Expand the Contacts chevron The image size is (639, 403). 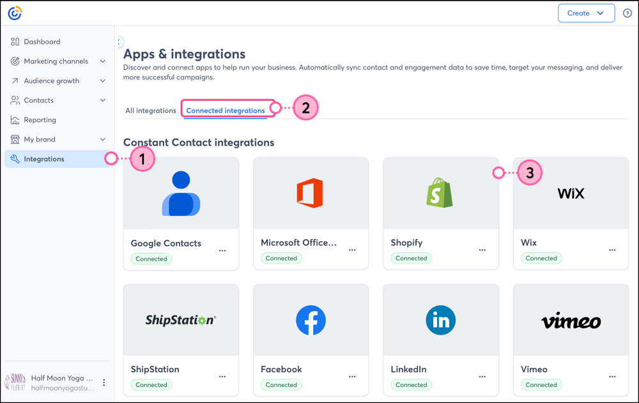tap(103, 100)
